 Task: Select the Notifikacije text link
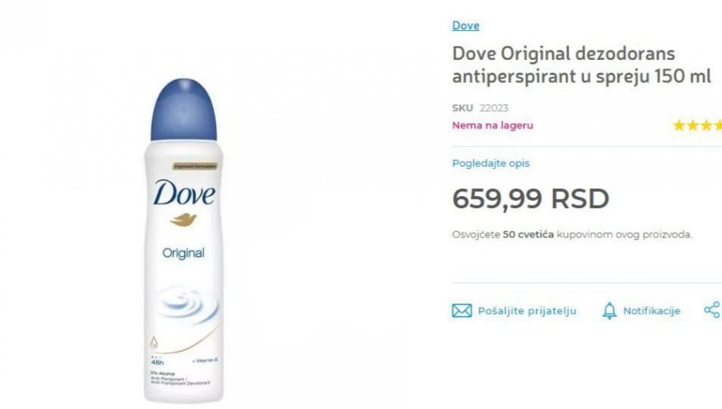point(652,311)
